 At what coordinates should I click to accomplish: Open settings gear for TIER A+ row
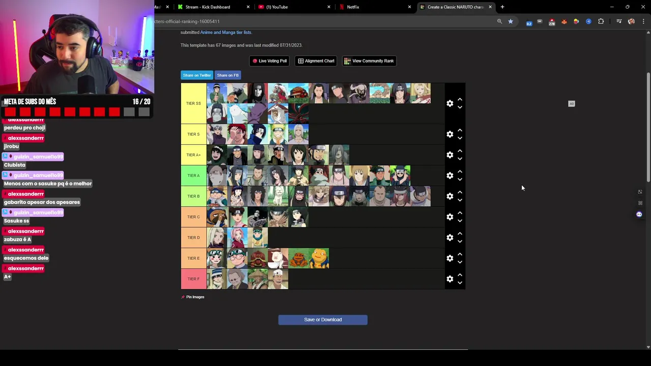tap(450, 155)
